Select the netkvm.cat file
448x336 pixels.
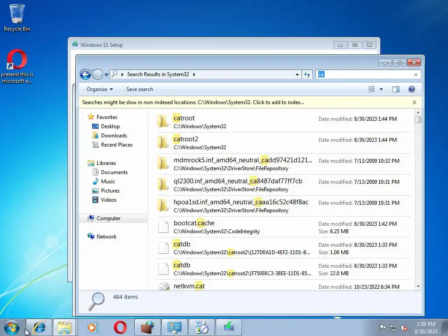(283, 285)
